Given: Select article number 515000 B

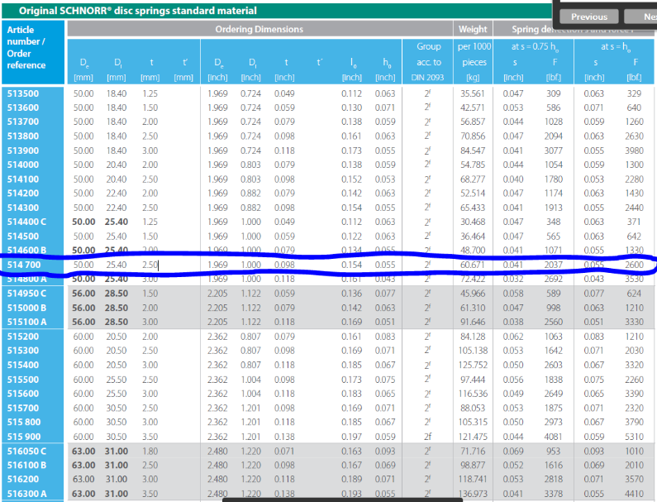Looking at the screenshot, I should [x=26, y=308].
